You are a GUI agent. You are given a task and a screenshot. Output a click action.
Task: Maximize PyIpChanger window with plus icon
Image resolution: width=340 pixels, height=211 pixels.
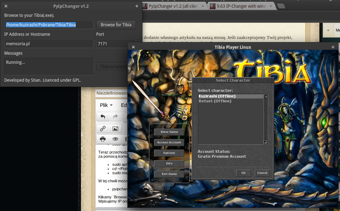136,6
